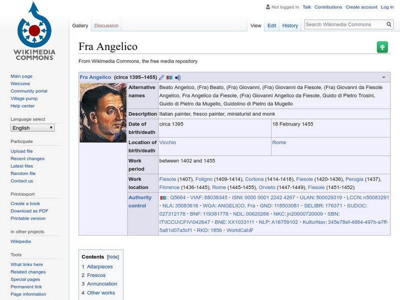This screenshot has height=300, width=400.
Task: Open a Random file
Action: pos(23,173)
